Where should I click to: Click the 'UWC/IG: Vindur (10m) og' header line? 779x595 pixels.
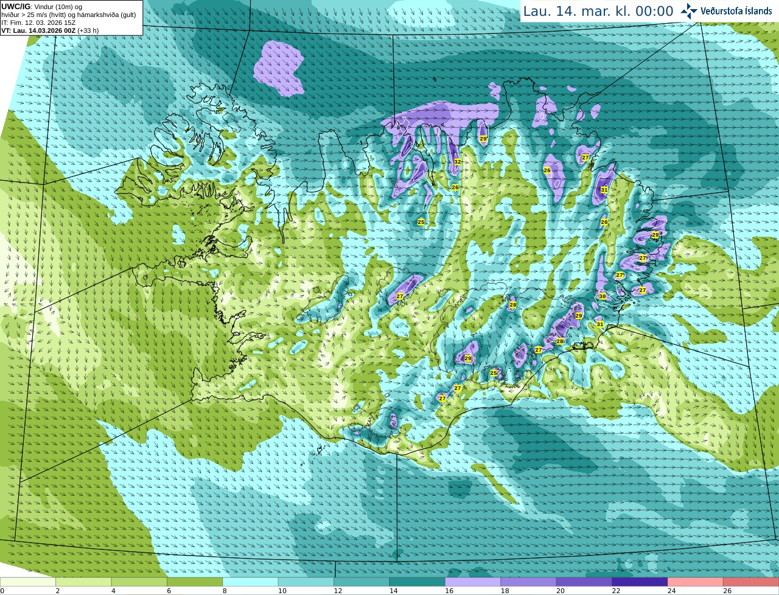[x=41, y=7]
